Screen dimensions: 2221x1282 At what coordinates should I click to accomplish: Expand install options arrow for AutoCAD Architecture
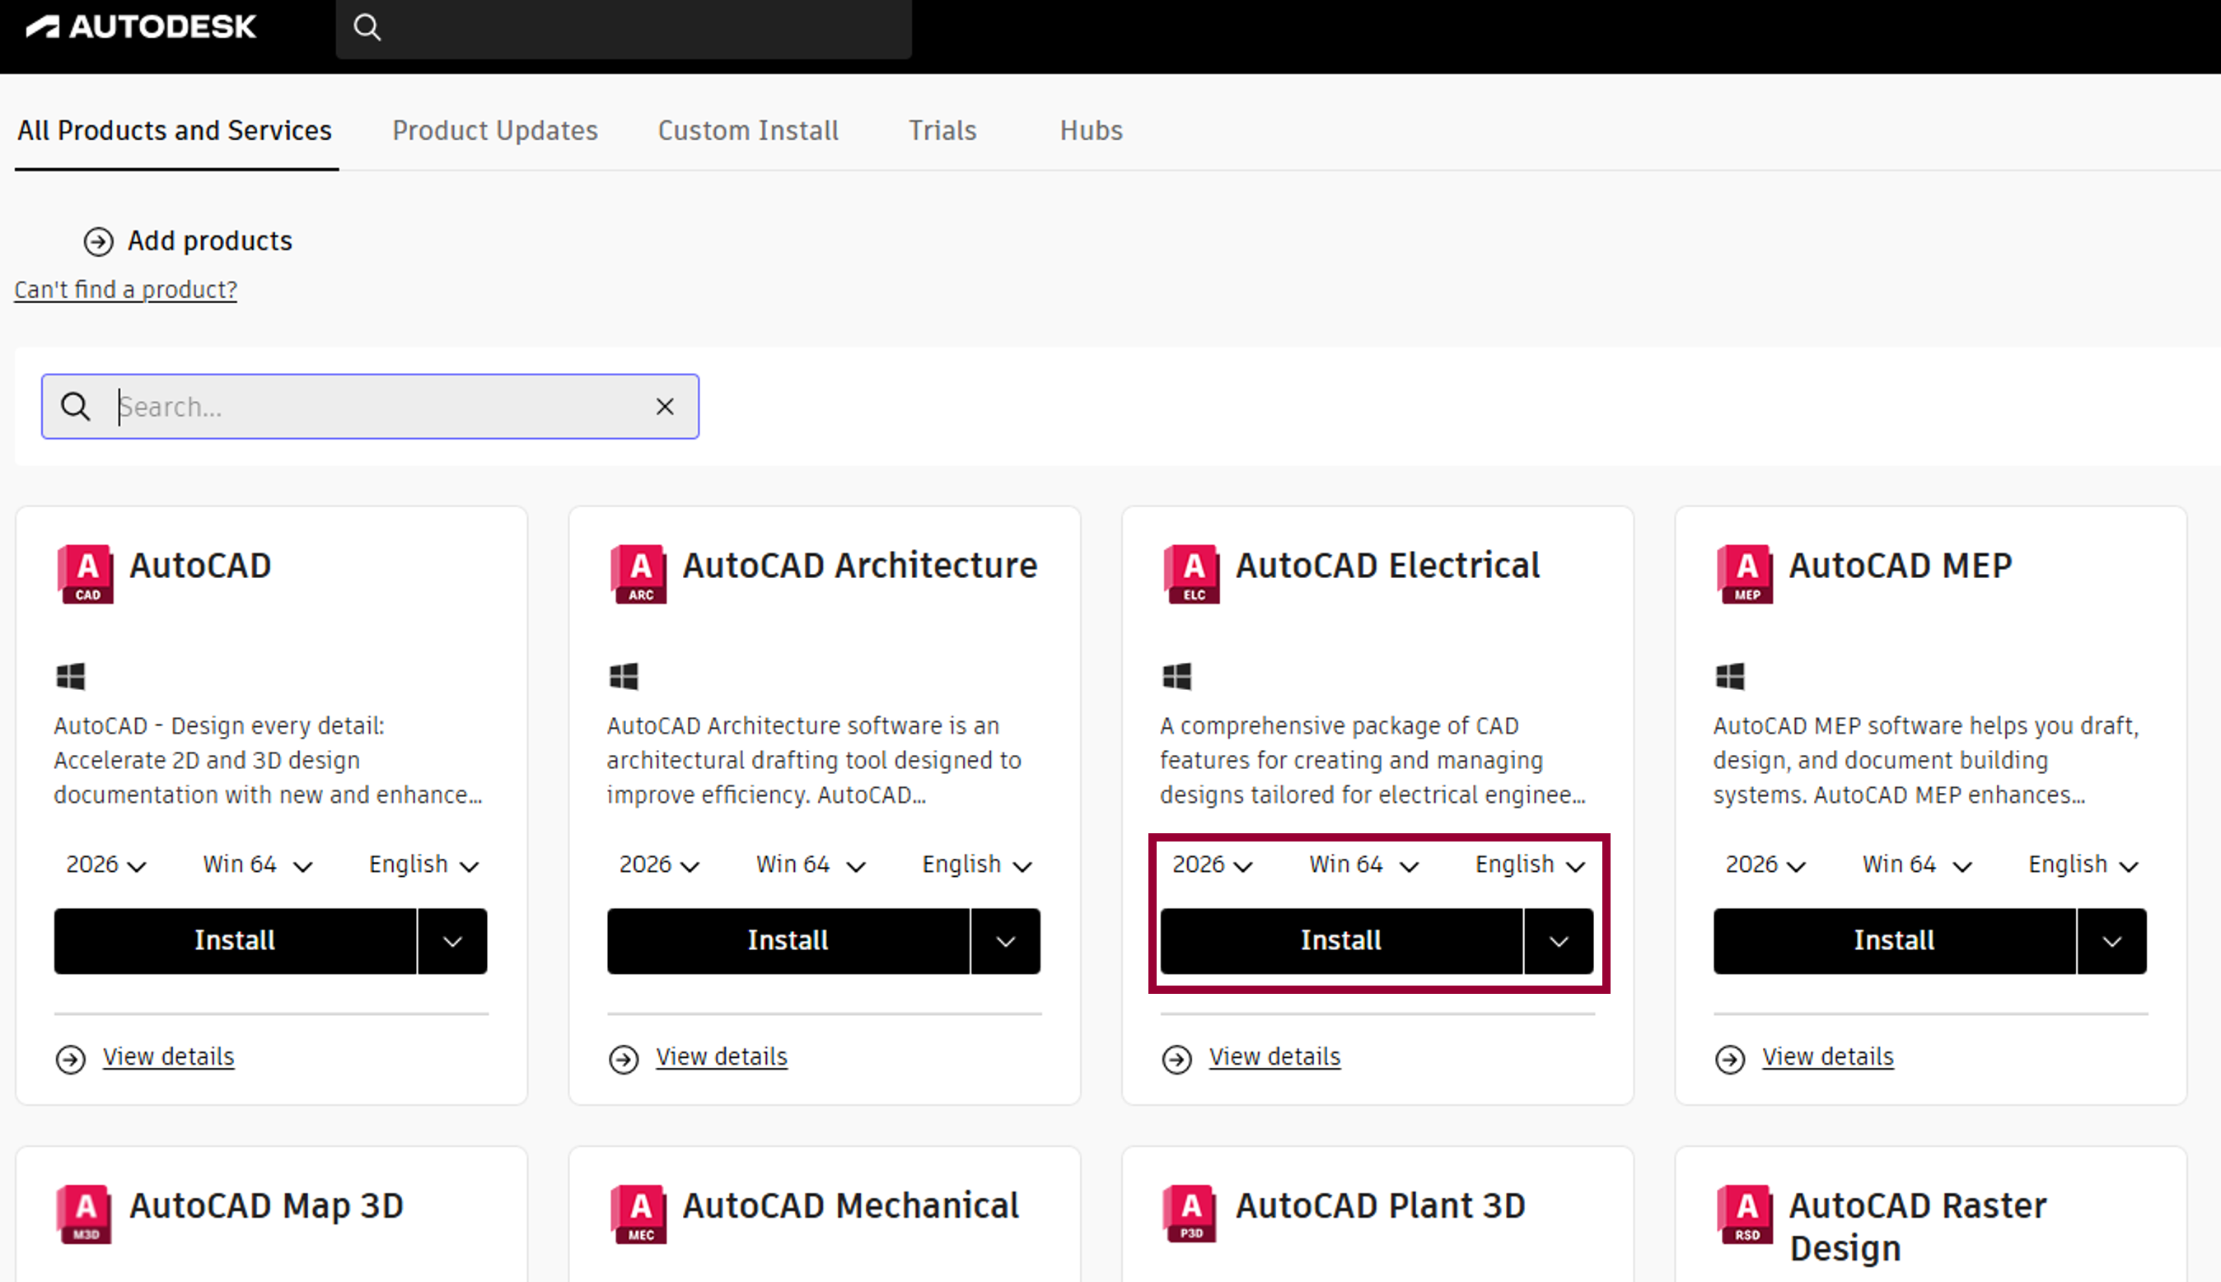point(1006,941)
